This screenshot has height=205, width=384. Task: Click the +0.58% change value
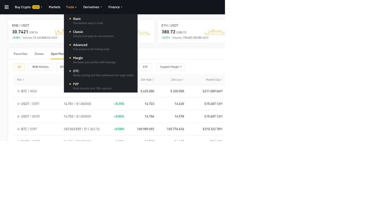pyautogui.click(x=119, y=129)
